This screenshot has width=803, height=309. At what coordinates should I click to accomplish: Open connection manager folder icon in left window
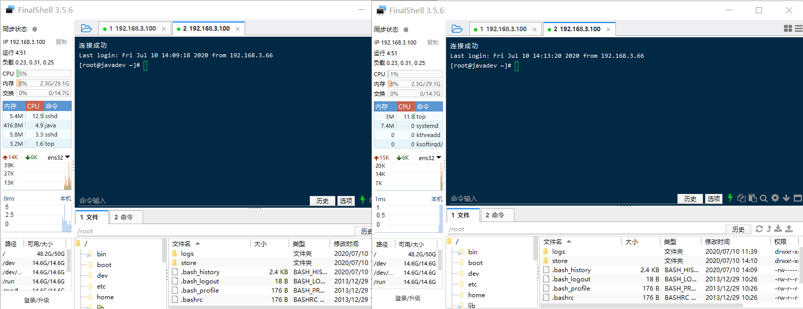pos(86,29)
